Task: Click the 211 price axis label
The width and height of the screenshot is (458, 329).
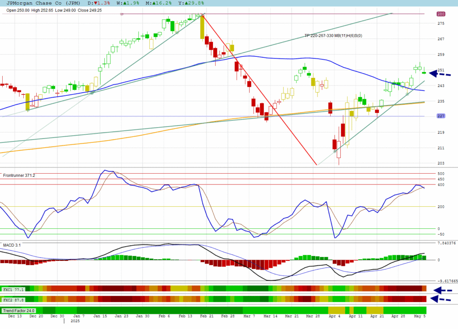Action: click(x=441, y=148)
